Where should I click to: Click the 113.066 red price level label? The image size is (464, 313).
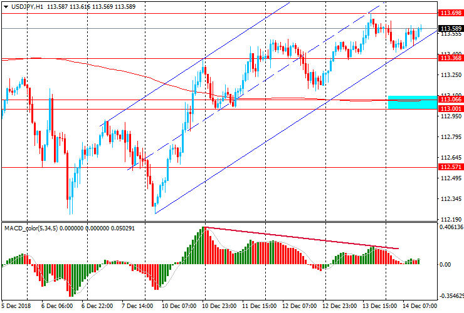tap(451, 100)
